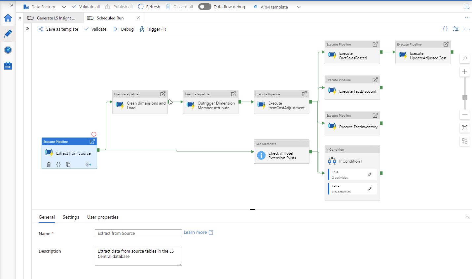Click the canvas search magnifier icon

(x=465, y=59)
